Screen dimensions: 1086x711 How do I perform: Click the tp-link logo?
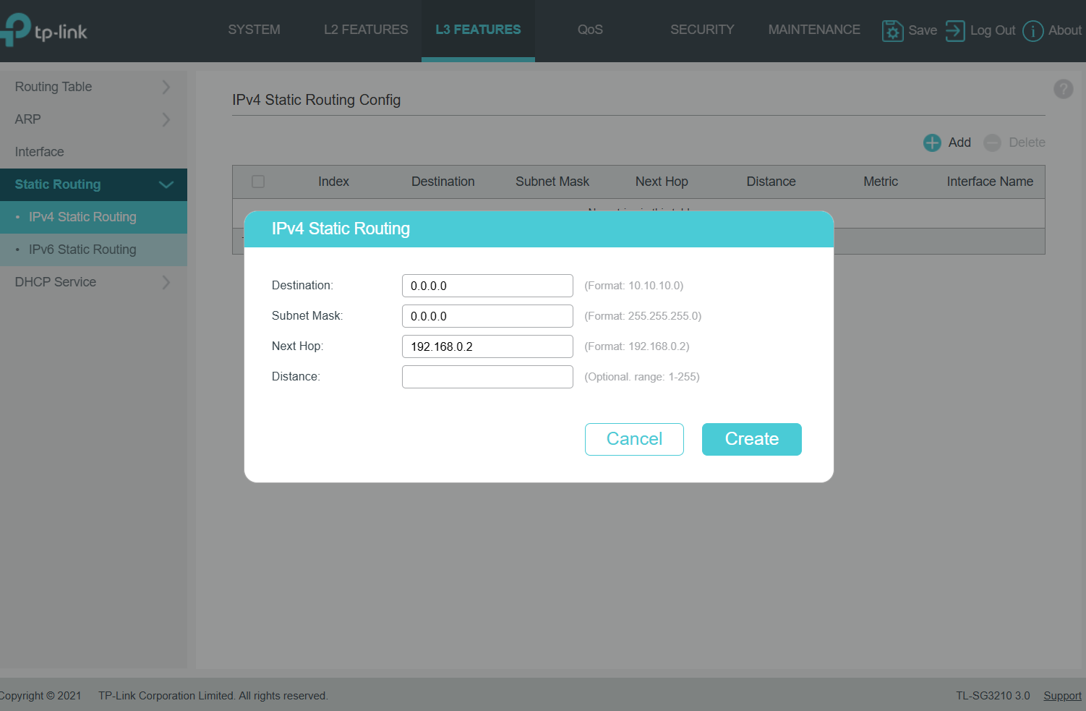pos(45,30)
